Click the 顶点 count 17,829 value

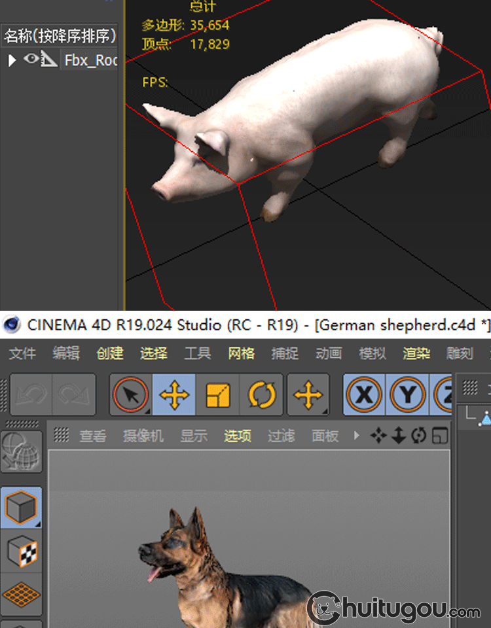(x=209, y=44)
